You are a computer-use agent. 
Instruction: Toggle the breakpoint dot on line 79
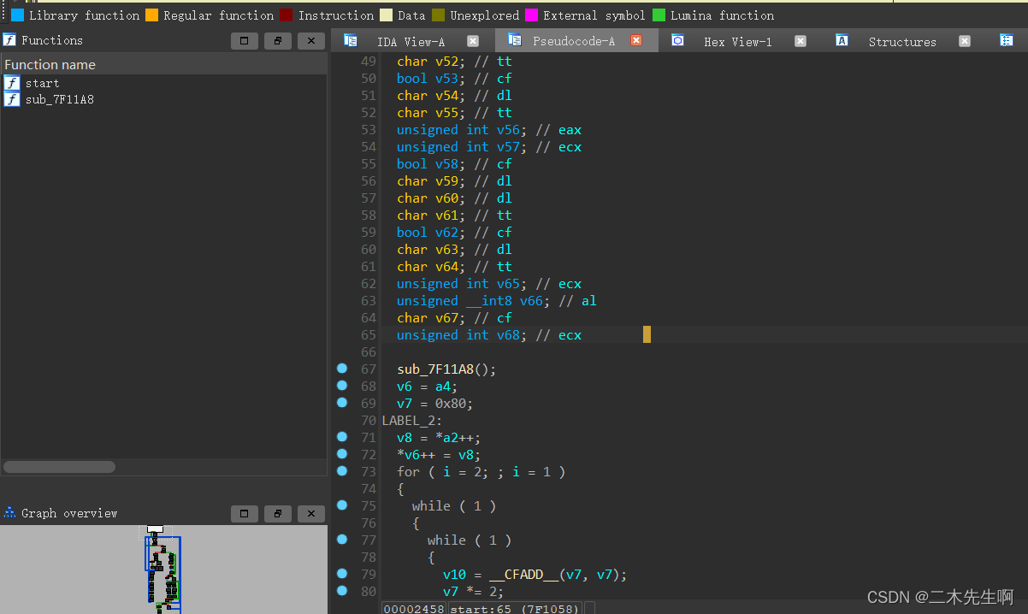click(341, 574)
